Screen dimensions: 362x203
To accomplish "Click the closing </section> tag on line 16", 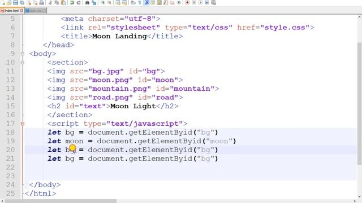I will pyautogui.click(x=70, y=115).
